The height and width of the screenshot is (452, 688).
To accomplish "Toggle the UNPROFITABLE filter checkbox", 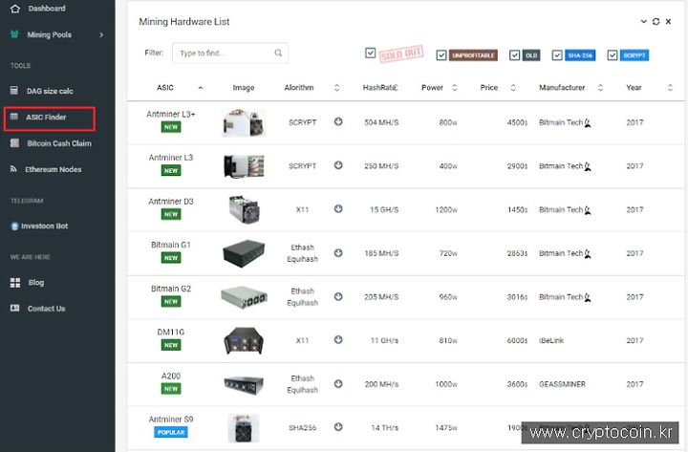I will coord(441,55).
